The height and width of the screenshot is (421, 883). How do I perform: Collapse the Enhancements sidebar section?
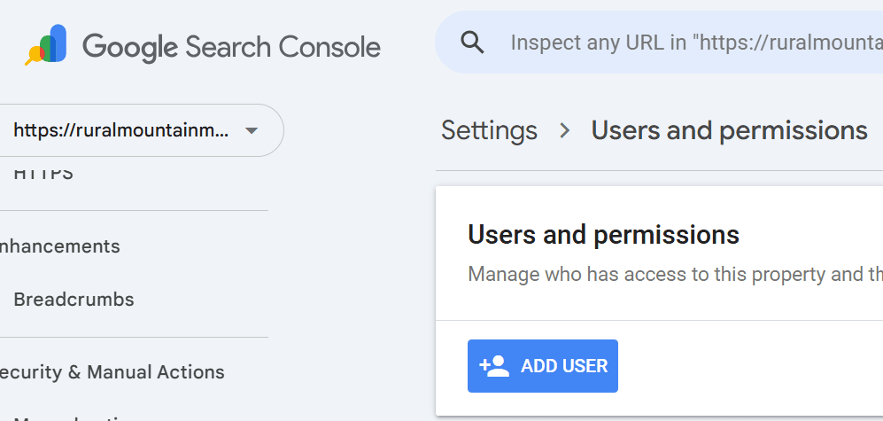pyautogui.click(x=62, y=246)
